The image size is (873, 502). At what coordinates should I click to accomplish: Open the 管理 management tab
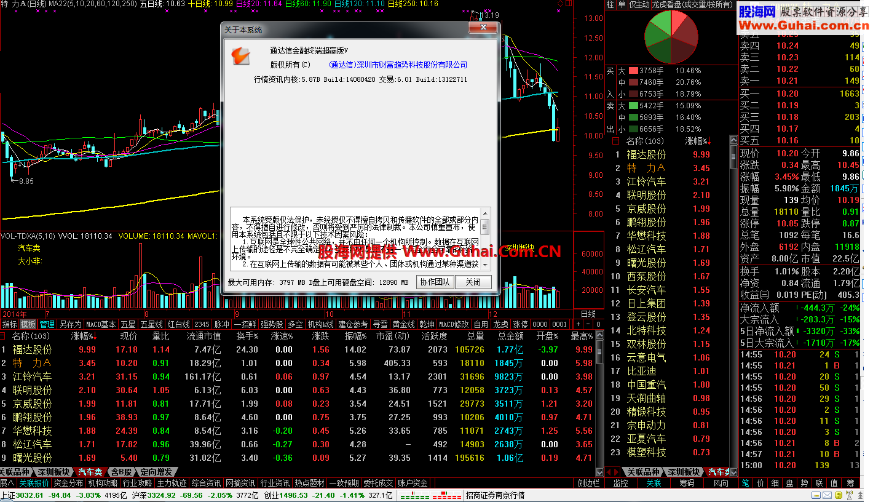(47, 324)
